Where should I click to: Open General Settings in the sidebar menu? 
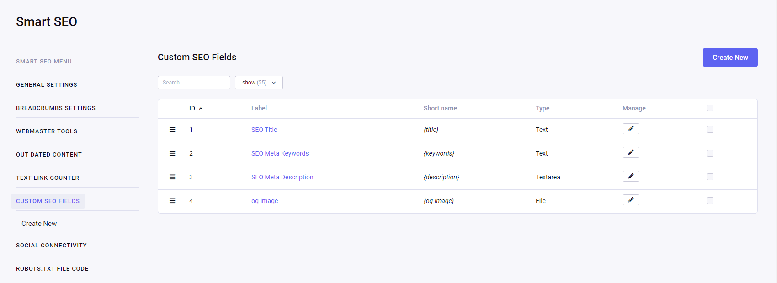pos(47,85)
